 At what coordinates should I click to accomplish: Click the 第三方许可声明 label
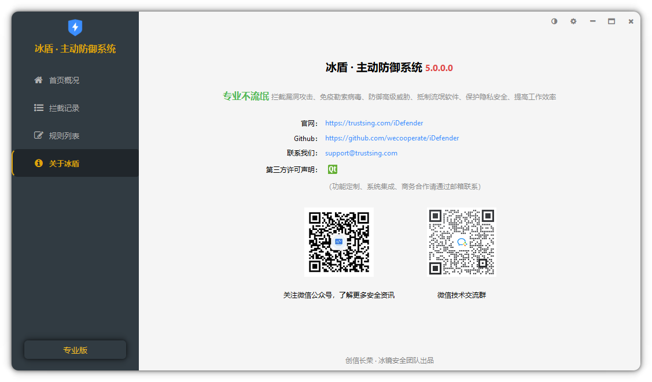[x=292, y=169]
